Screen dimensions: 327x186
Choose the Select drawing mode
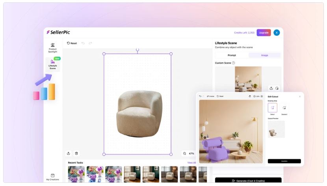(x=272, y=108)
